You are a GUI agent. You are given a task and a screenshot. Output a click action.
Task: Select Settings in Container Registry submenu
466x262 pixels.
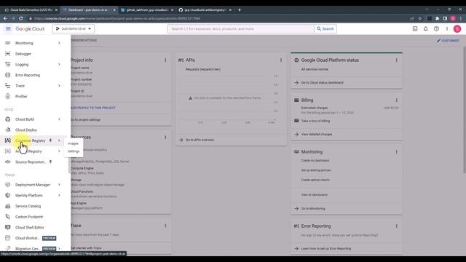click(74, 151)
